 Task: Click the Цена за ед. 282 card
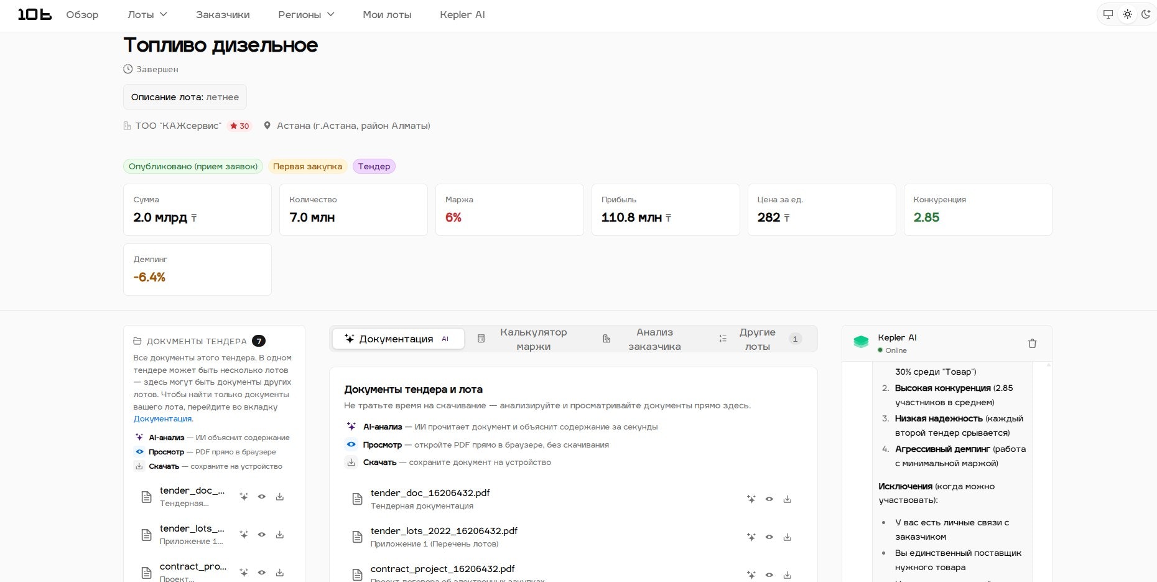click(822, 210)
